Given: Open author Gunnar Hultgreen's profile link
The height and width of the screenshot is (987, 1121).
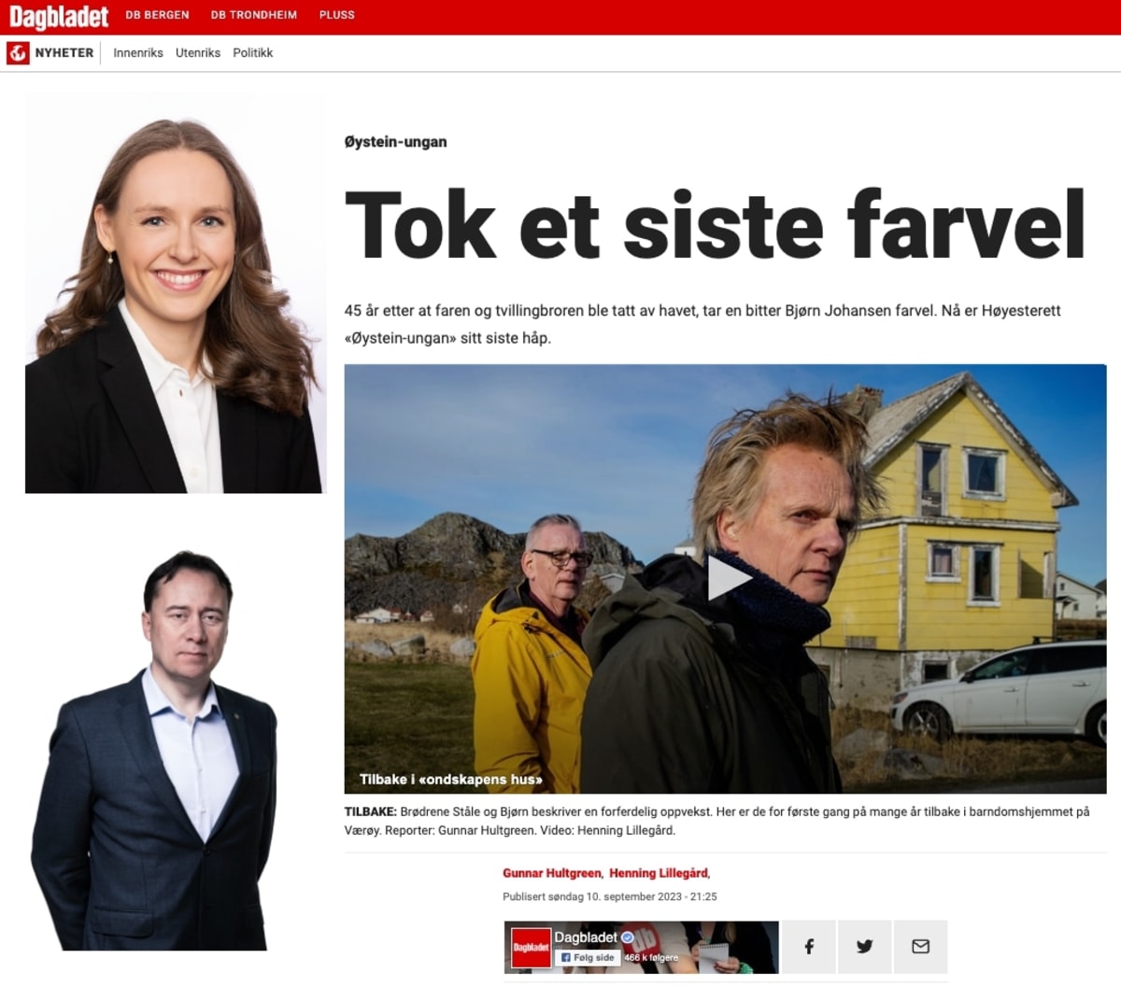Looking at the screenshot, I should tap(552, 873).
